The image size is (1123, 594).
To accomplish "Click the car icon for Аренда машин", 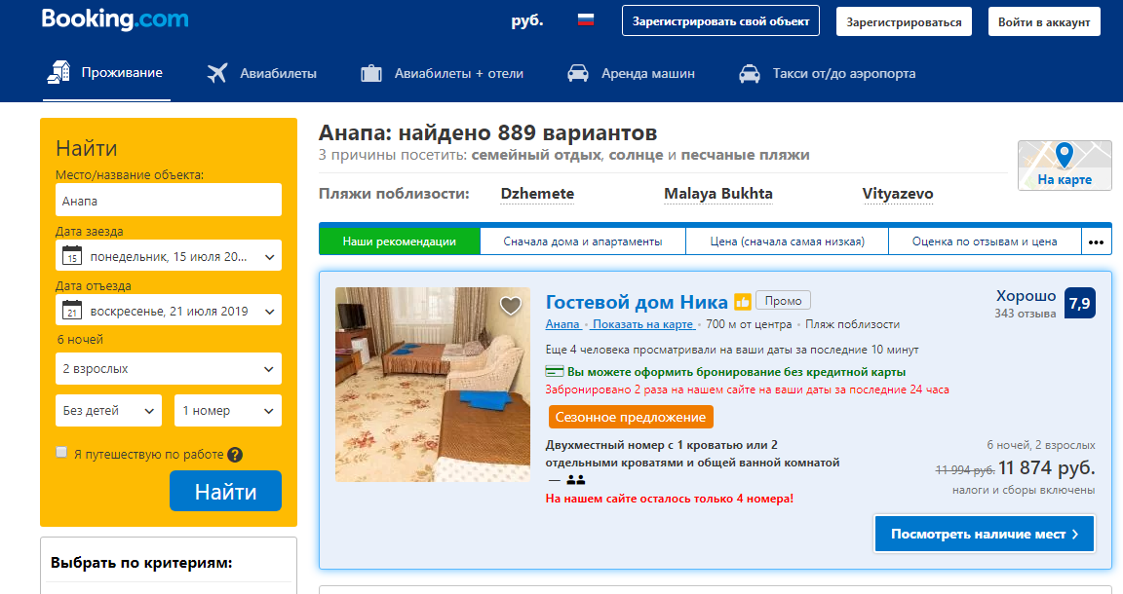I will 578,73.
